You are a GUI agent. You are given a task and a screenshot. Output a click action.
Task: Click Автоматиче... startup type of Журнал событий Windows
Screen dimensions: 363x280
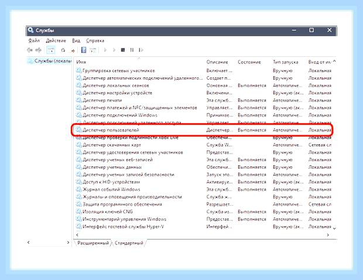(x=287, y=189)
